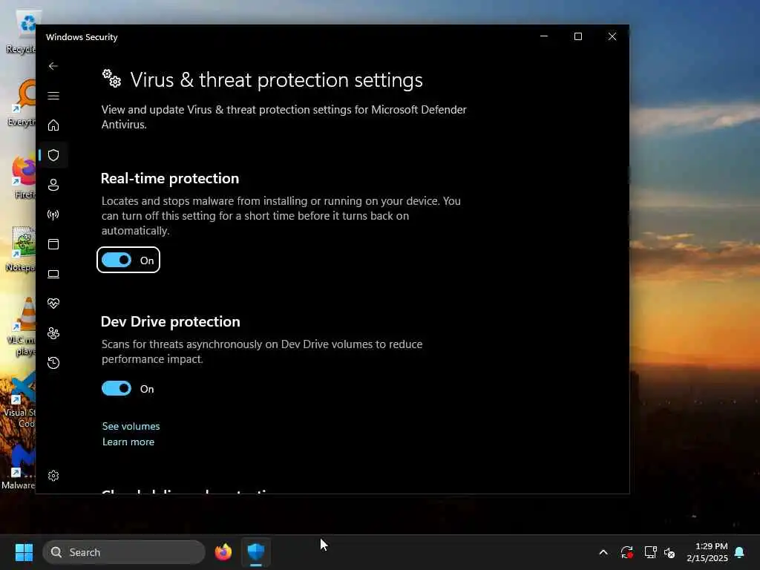
Task: Turn off Real-time protection toggle
Action: pos(117,261)
